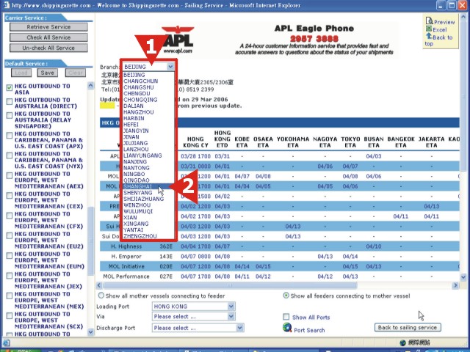Viewport: 470px width, 352px height.
Task: Click the Un-check All Service button
Action: pyautogui.click(x=48, y=48)
